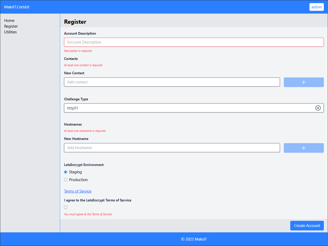Open the Utilities section
This screenshot has width=328, height=246.
[10, 32]
